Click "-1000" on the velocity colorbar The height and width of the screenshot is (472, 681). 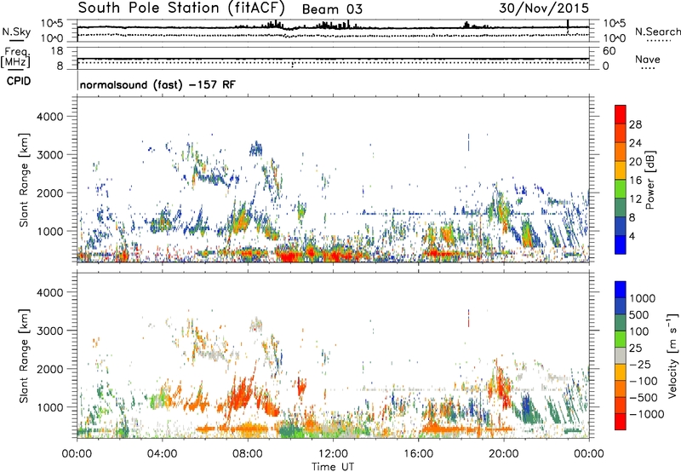pos(647,414)
